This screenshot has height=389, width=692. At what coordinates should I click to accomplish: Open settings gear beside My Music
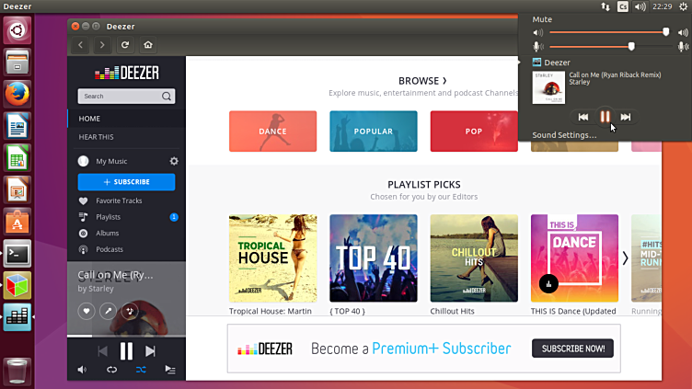point(174,161)
